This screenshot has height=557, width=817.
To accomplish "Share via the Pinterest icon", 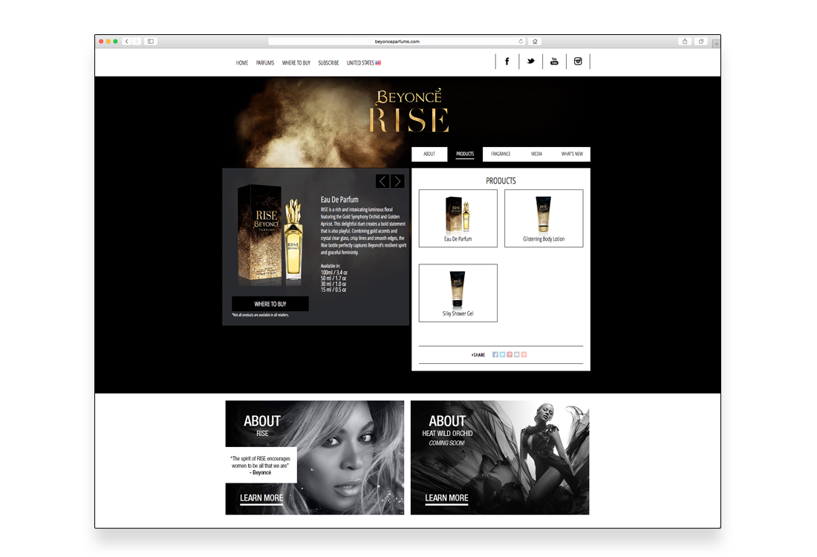I will pos(510,354).
